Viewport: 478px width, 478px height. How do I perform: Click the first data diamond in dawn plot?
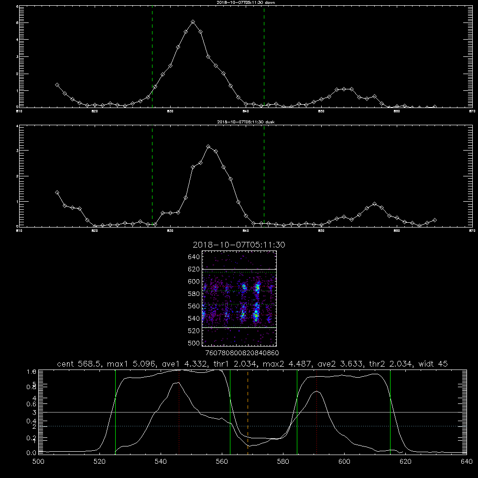tap(57, 85)
